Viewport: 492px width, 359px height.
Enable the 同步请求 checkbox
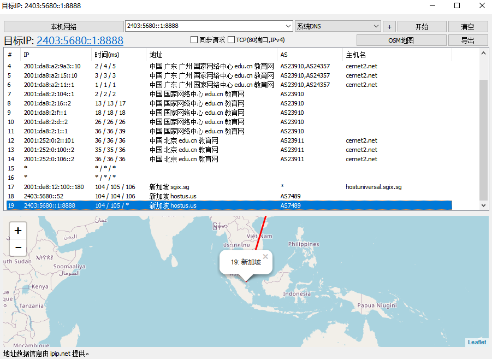point(194,40)
